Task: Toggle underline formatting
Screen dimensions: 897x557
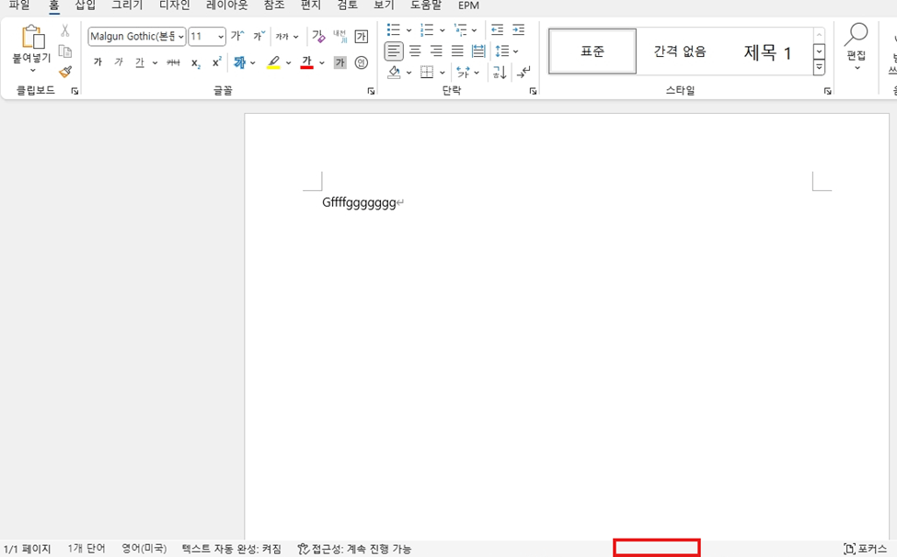Action: [x=140, y=63]
